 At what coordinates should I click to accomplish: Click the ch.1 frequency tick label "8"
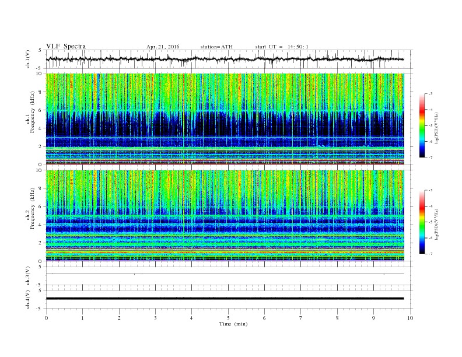(x=40, y=92)
